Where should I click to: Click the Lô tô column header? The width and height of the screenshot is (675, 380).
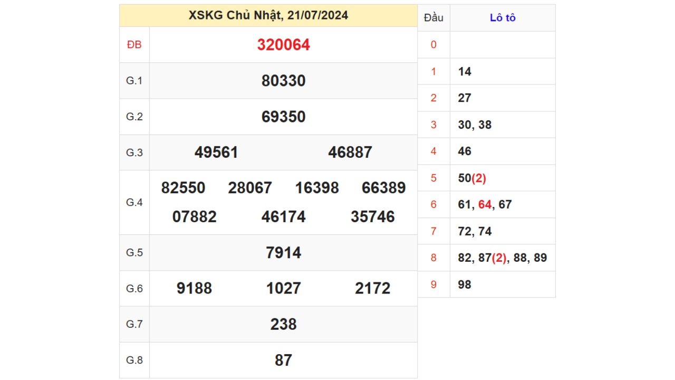tap(503, 18)
